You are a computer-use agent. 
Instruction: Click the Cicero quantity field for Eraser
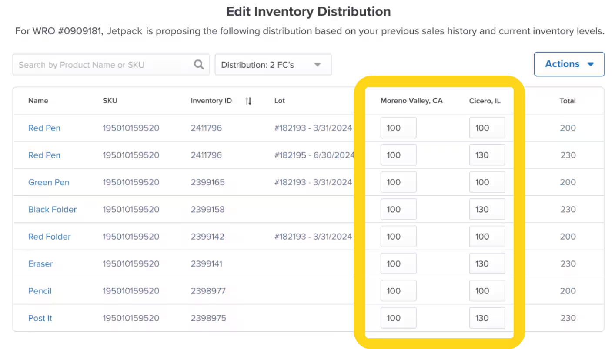click(487, 263)
